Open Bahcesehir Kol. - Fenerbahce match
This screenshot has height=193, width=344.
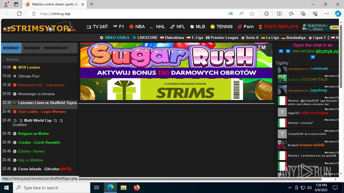click(41, 85)
